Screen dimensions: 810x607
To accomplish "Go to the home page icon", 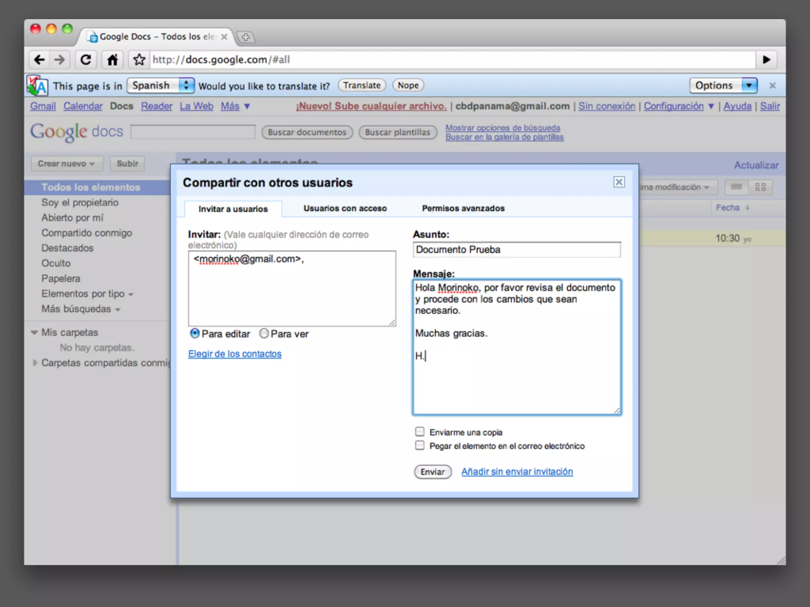I will pyautogui.click(x=112, y=60).
